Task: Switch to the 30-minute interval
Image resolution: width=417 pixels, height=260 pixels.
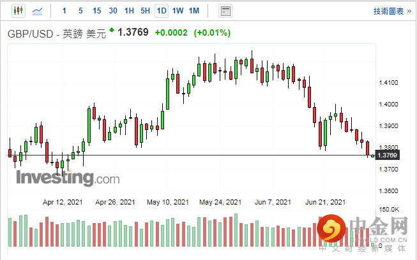Action: (x=113, y=11)
